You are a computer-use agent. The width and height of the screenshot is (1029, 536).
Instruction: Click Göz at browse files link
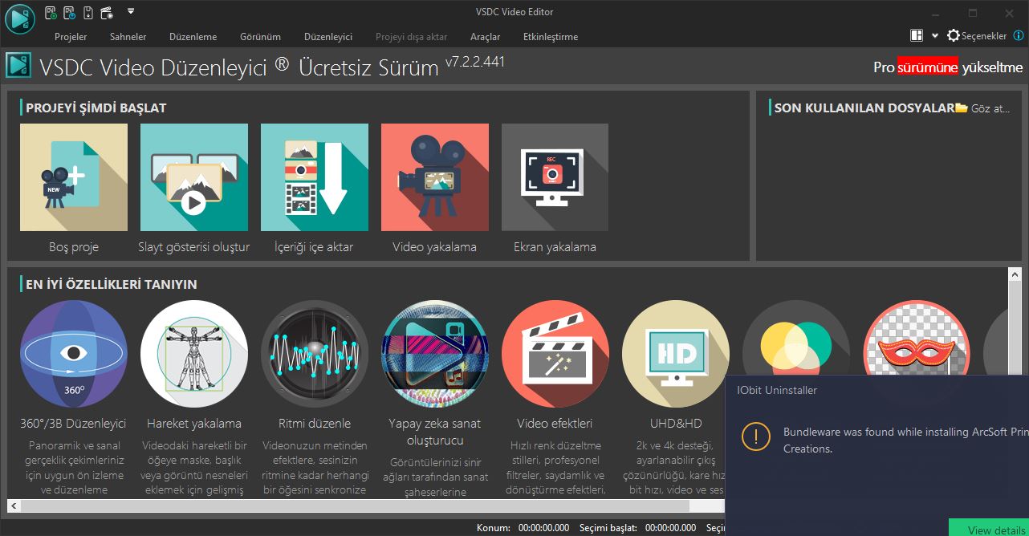[x=982, y=108]
